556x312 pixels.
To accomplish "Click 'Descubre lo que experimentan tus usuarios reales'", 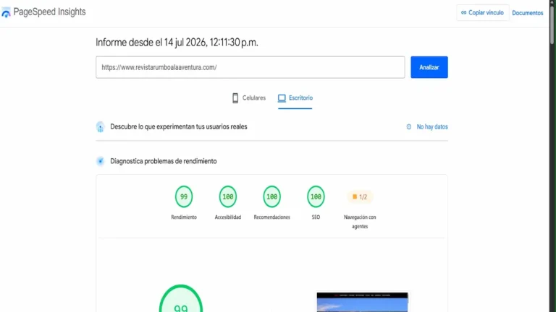I will (x=179, y=126).
